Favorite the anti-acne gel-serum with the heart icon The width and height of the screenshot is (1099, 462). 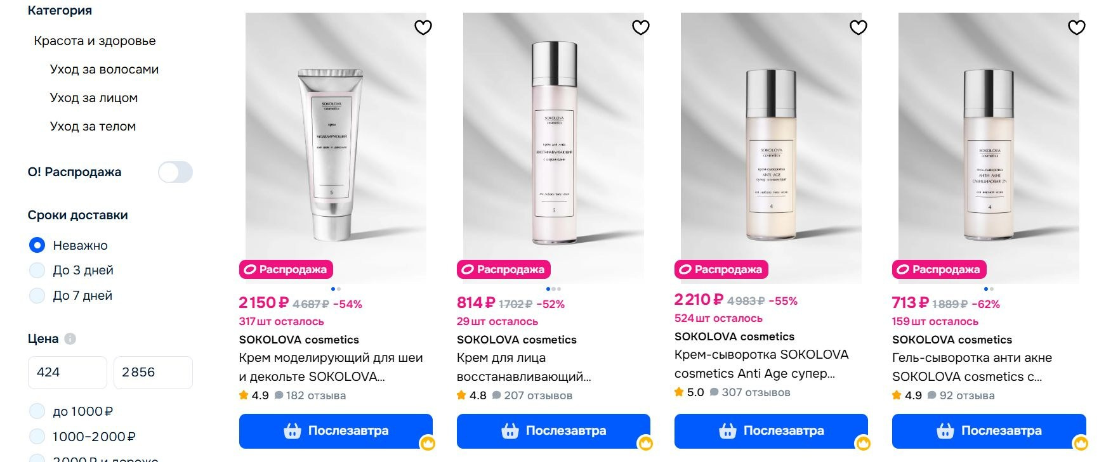(x=1077, y=27)
